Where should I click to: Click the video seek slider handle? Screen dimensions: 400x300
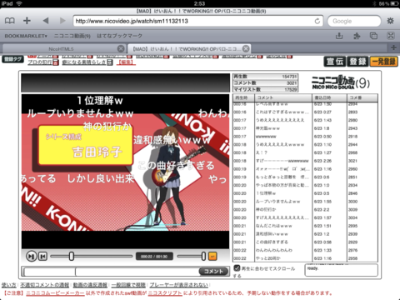(72, 256)
